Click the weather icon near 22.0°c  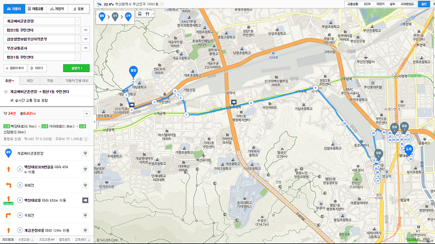tap(99, 4)
